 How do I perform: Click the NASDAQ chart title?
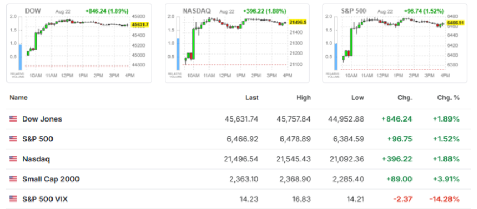point(197,11)
